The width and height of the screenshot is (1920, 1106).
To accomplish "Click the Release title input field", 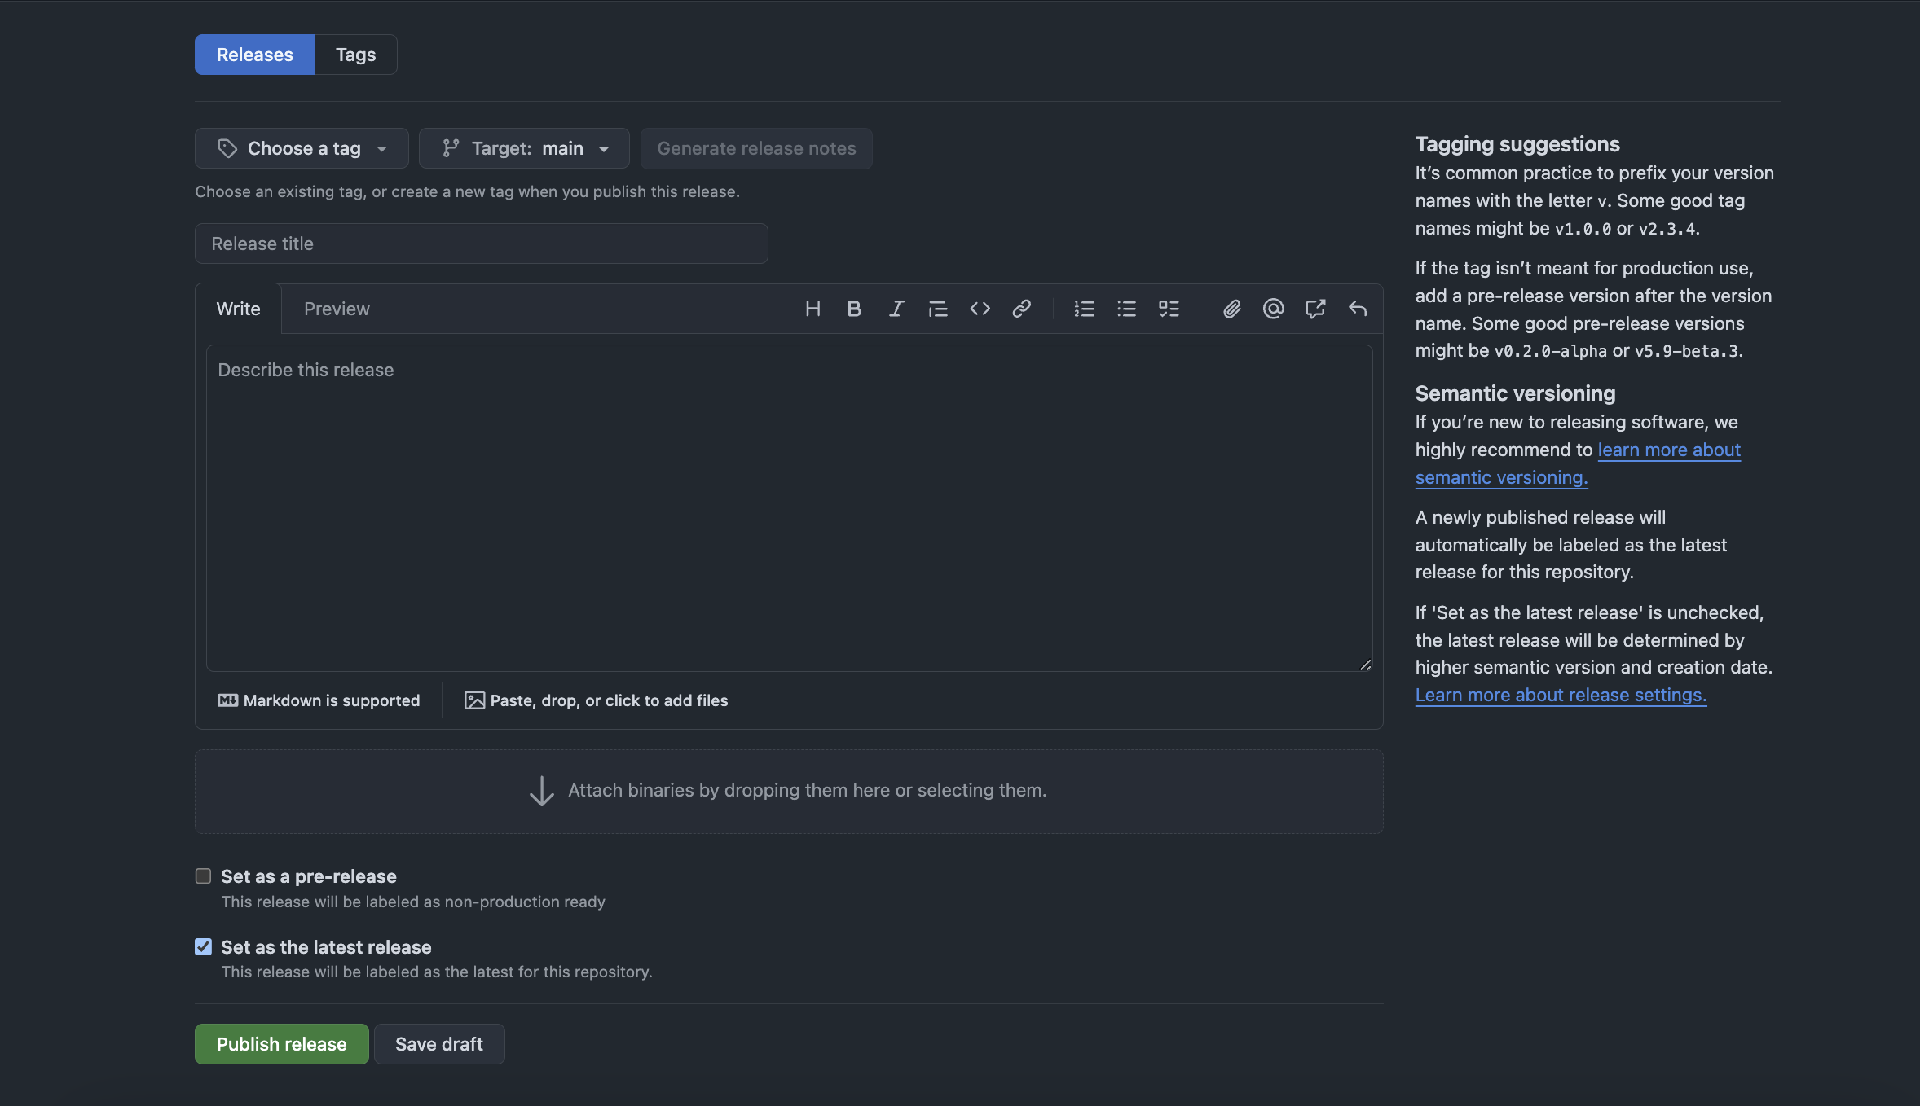I will click(481, 244).
